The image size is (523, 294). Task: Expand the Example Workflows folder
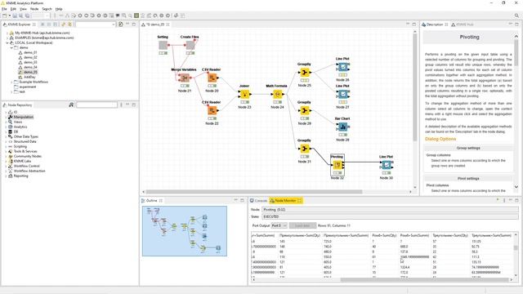[11, 82]
